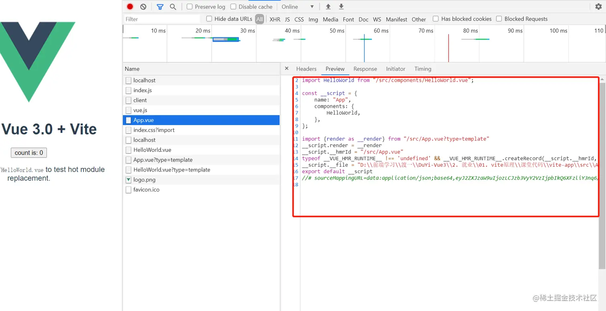
Task: Click the Name column header
Action: point(132,69)
